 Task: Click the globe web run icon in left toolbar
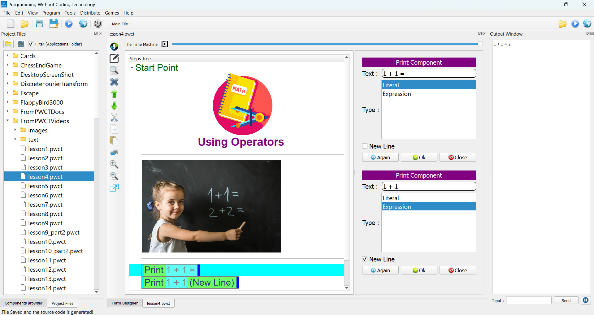tap(83, 24)
